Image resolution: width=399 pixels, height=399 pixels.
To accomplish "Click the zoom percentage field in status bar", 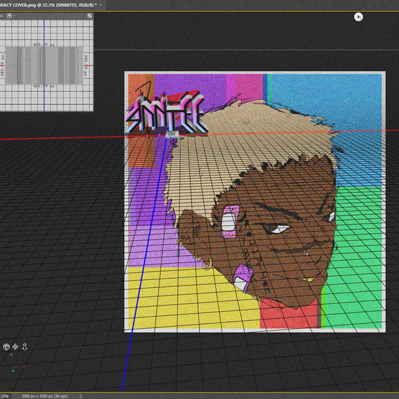I will point(5,395).
